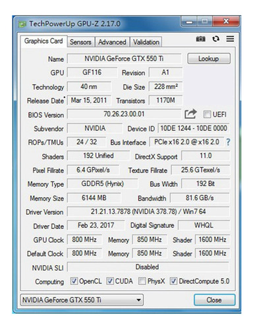Click the DirectX Support field 11.0

click(x=206, y=156)
